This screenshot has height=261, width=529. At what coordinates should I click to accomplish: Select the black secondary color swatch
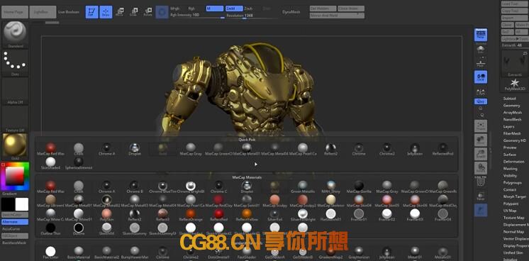point(8,204)
